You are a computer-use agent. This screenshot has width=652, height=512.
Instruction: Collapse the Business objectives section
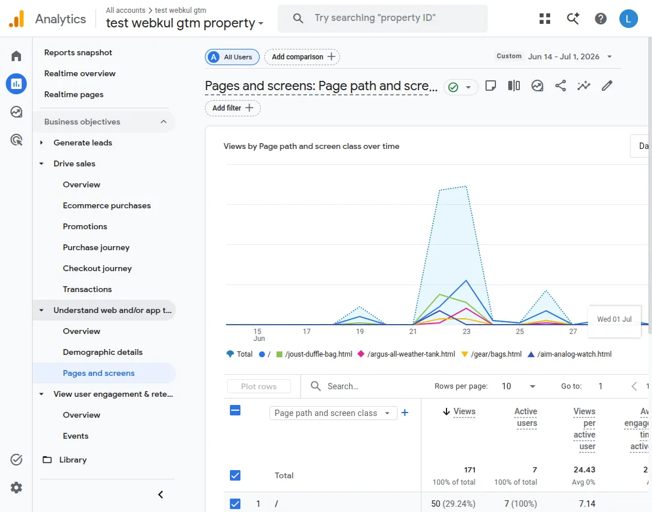[164, 122]
